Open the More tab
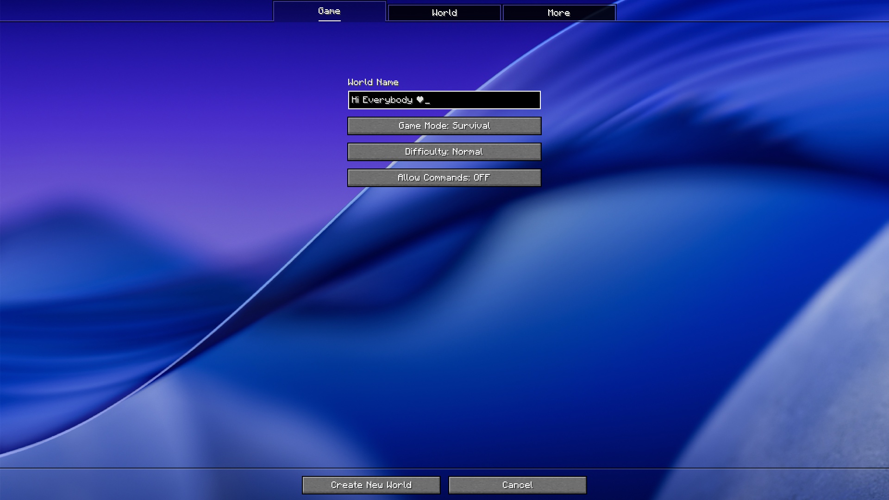 click(x=559, y=12)
